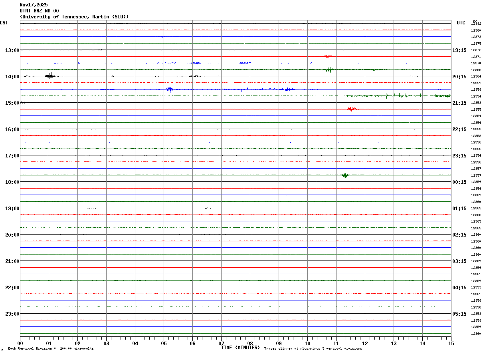Click the 03 minute axis tick label
The height and width of the screenshot is (354, 483).
(x=107, y=343)
